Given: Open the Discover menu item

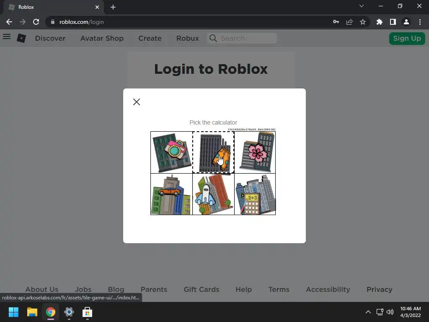Looking at the screenshot, I should point(50,38).
